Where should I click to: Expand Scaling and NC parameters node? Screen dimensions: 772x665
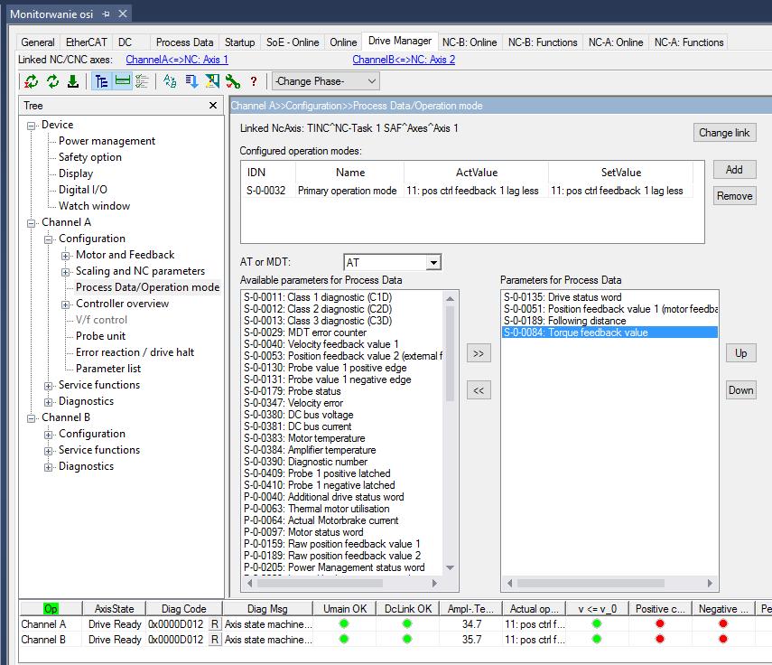pos(66,272)
